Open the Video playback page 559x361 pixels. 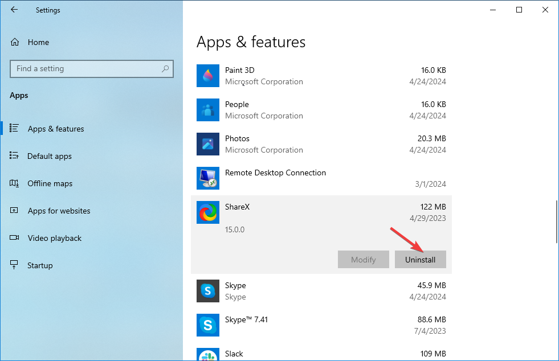pyautogui.click(x=55, y=238)
